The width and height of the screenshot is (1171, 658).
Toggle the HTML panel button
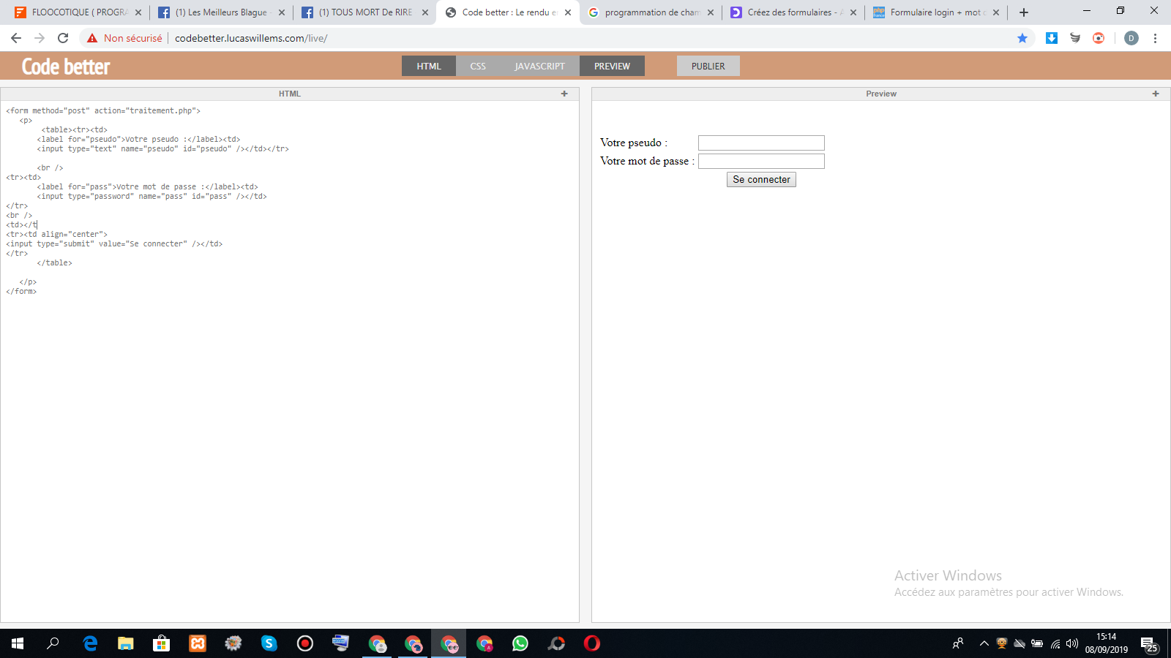pyautogui.click(x=428, y=66)
